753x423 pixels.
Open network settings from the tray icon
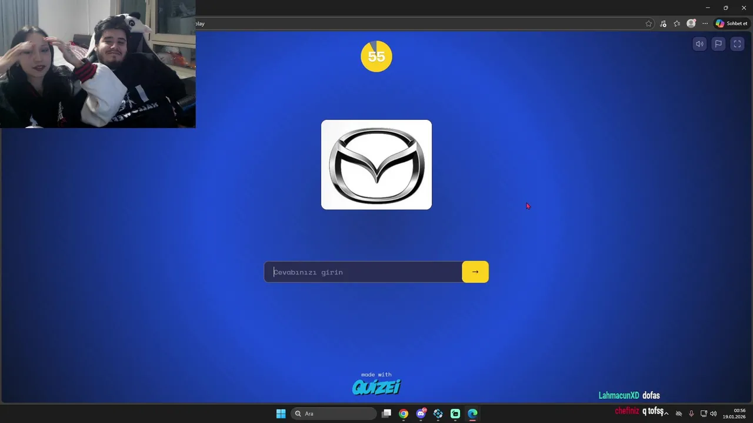704,414
